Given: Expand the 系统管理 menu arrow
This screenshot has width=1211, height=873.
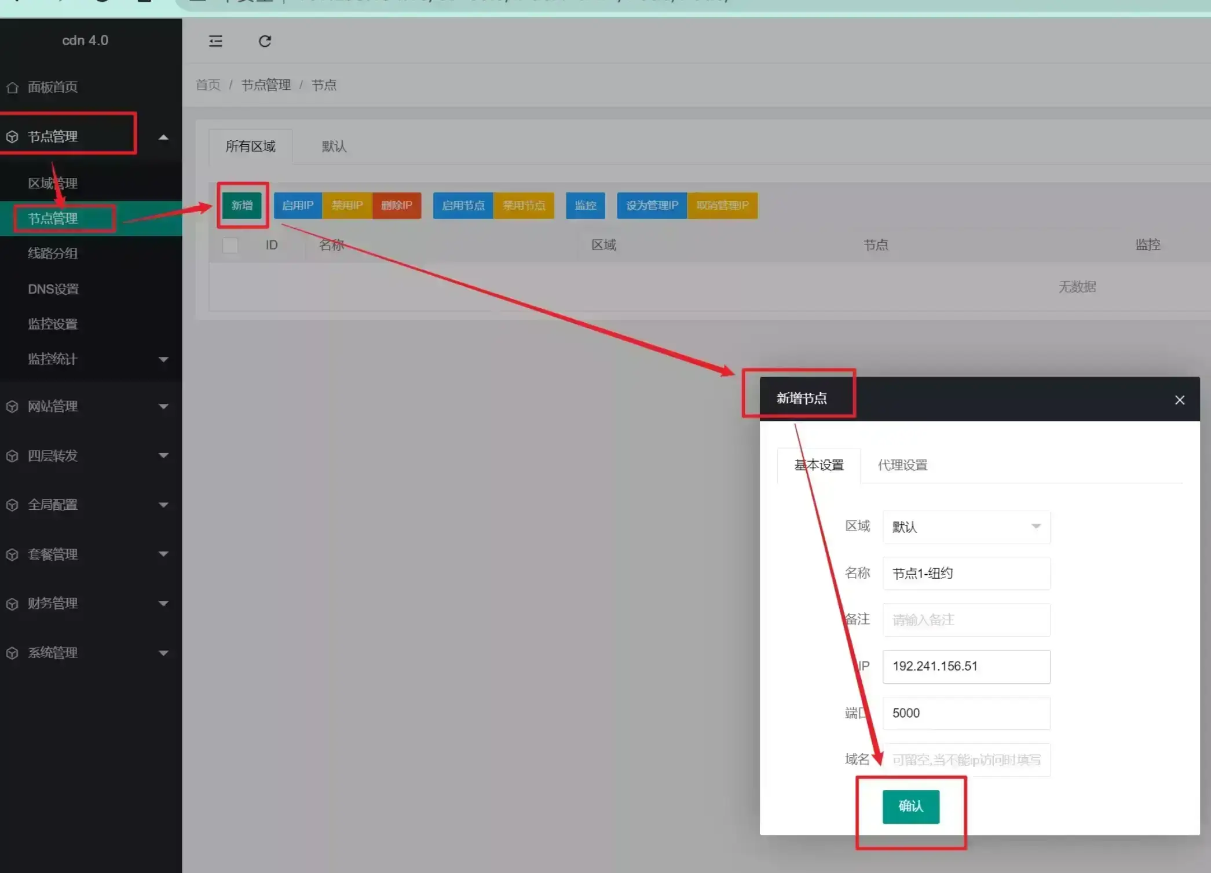Looking at the screenshot, I should pyautogui.click(x=163, y=653).
